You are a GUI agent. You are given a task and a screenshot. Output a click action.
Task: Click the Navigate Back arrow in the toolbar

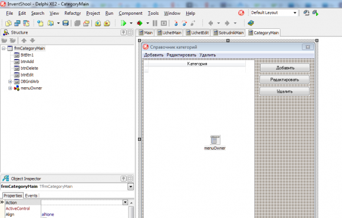(x=211, y=23)
